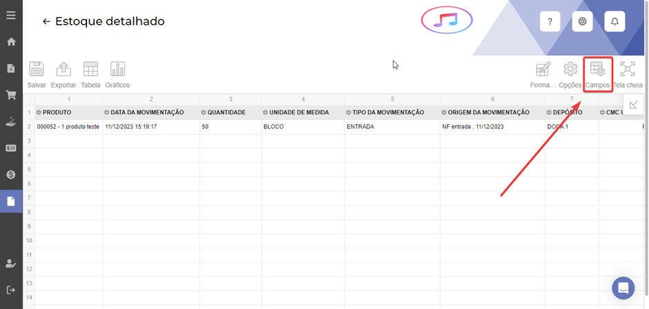Open the Gráficos chart view
Screen dimensions: 649x309
(117, 70)
